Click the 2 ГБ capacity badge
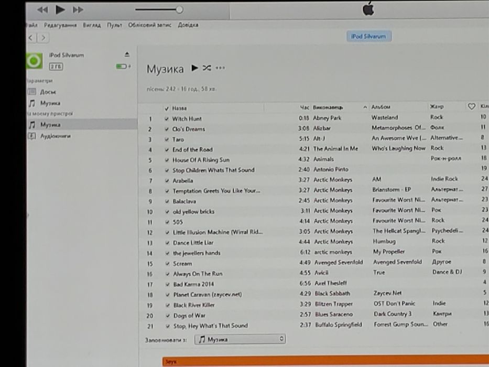 (56, 67)
